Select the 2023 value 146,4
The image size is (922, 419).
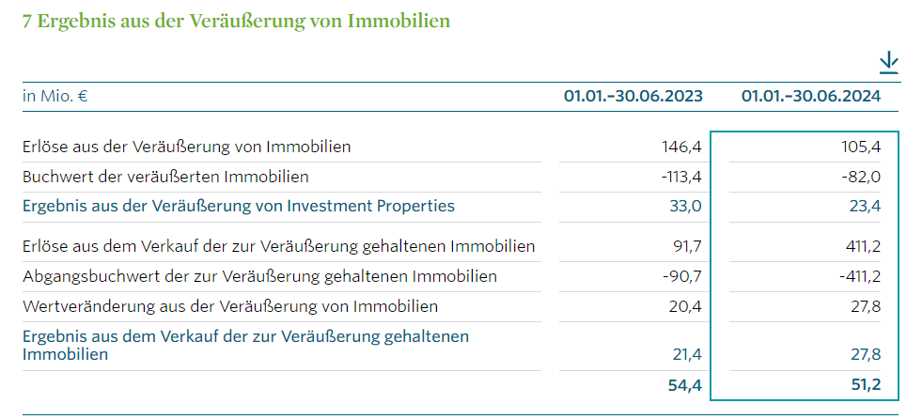682,147
